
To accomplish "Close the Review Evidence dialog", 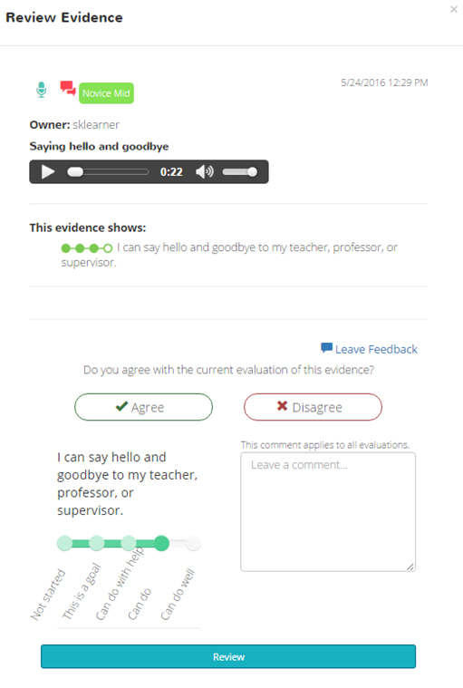I will click(453, 9).
